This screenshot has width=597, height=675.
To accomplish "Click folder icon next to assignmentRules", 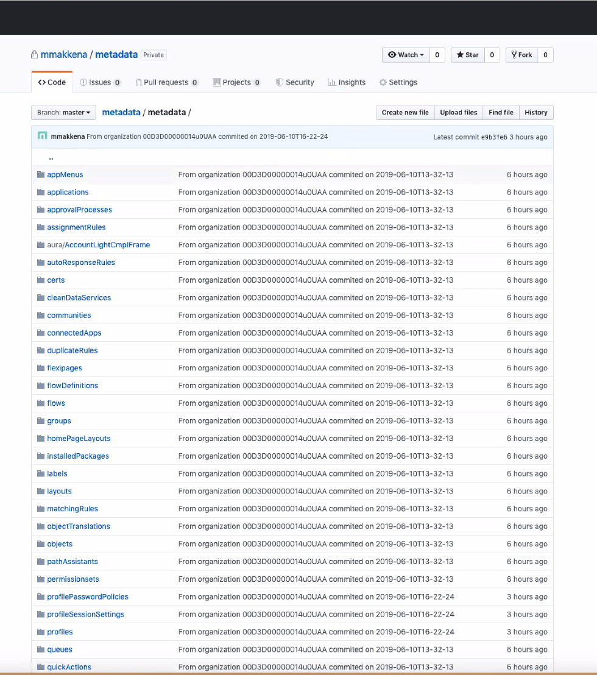I will pyautogui.click(x=41, y=227).
